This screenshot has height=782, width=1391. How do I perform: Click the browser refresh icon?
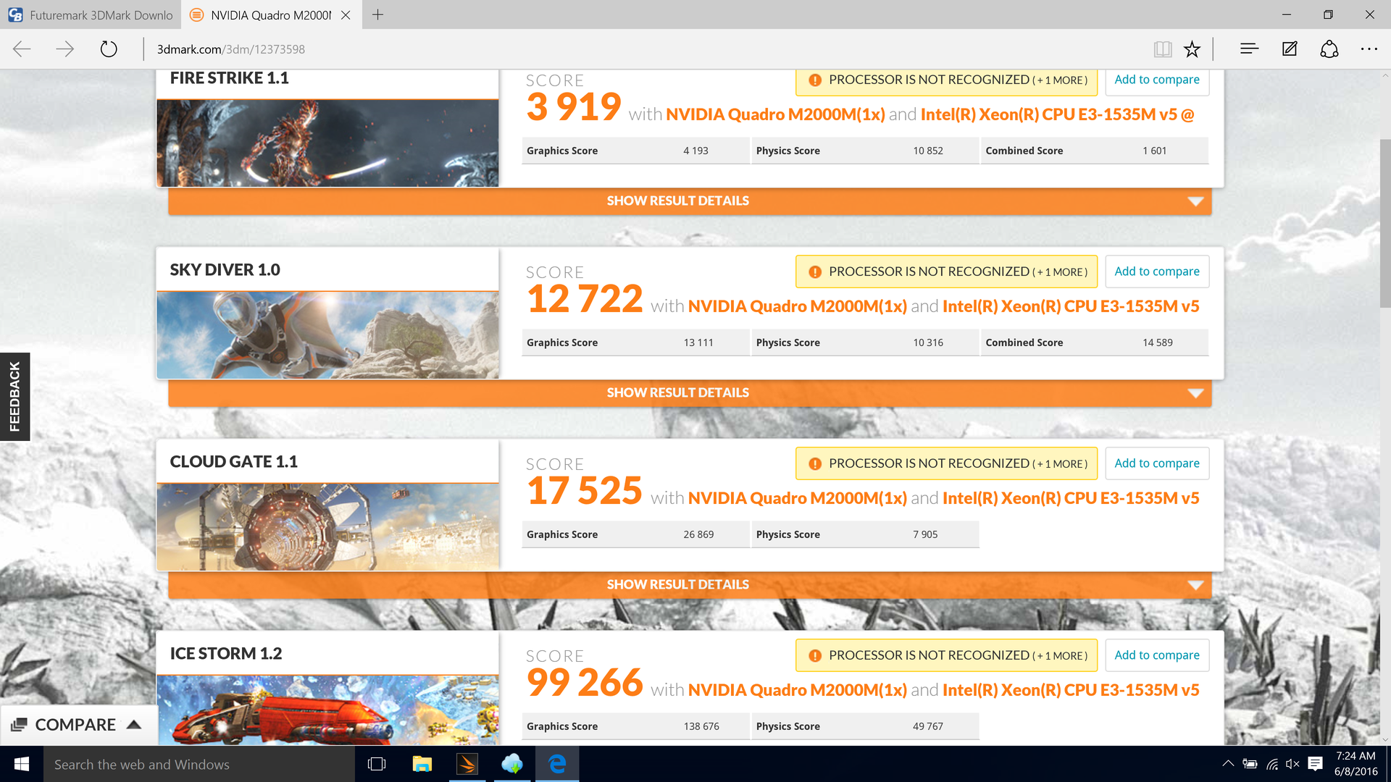tap(109, 49)
